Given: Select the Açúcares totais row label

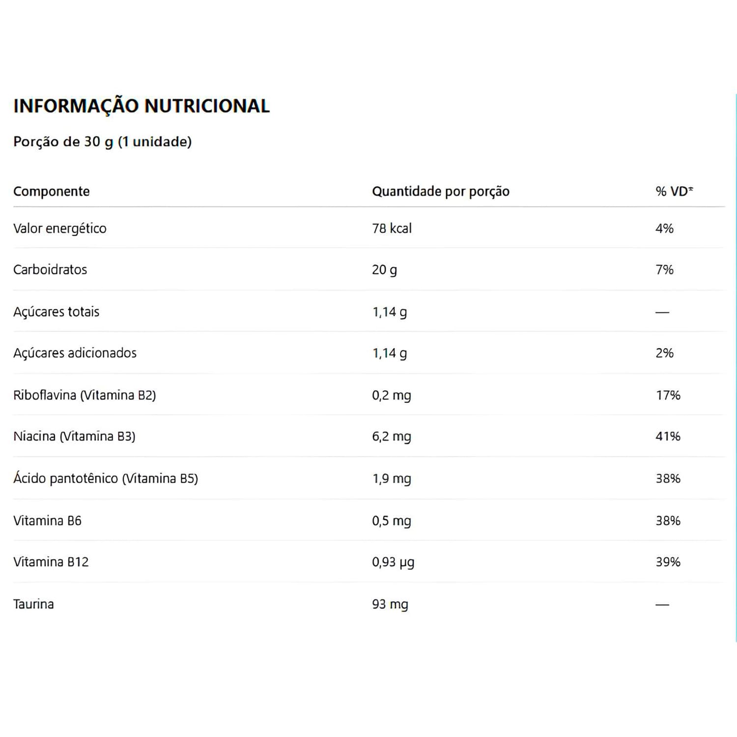Looking at the screenshot, I should [x=57, y=312].
